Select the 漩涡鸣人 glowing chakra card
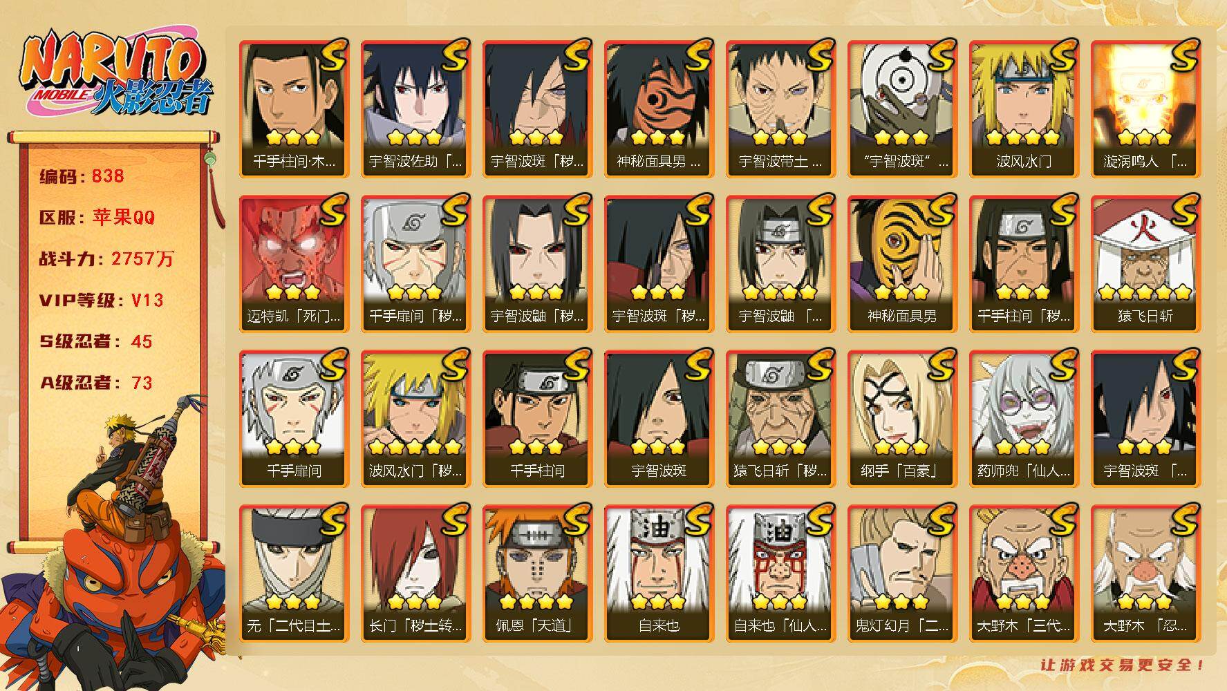Image resolution: width=1227 pixels, height=691 pixels. click(1145, 109)
